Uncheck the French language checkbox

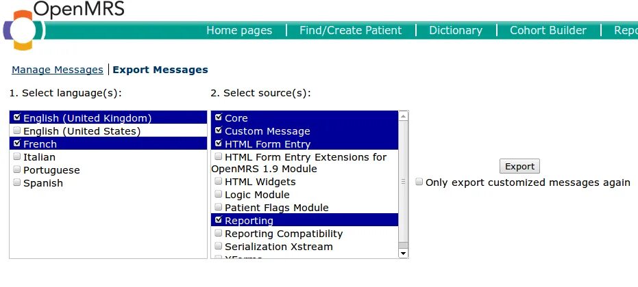[x=17, y=143]
